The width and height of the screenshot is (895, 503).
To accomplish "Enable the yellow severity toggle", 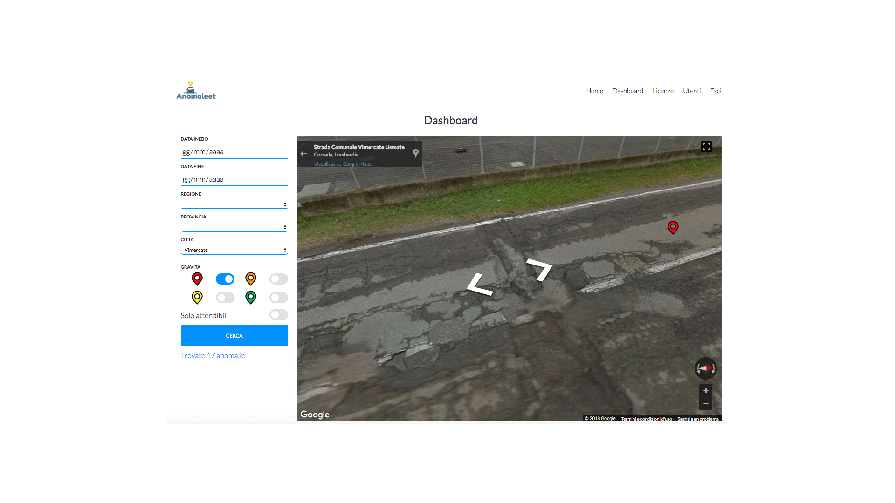I will [225, 298].
